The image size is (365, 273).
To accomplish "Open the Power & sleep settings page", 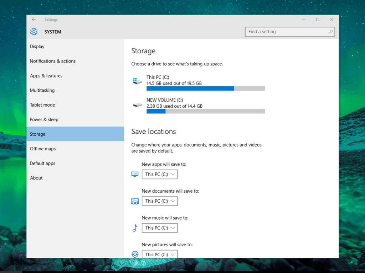I will (44, 119).
